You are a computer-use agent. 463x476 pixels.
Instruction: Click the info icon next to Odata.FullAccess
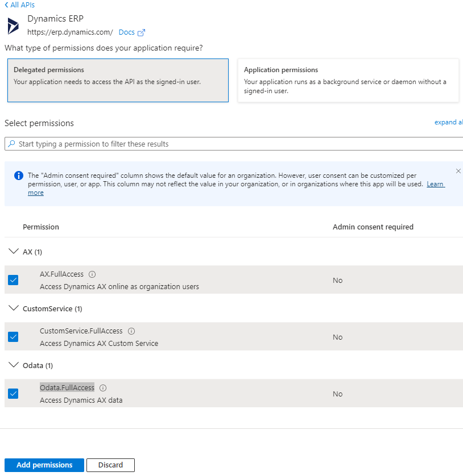tap(103, 388)
